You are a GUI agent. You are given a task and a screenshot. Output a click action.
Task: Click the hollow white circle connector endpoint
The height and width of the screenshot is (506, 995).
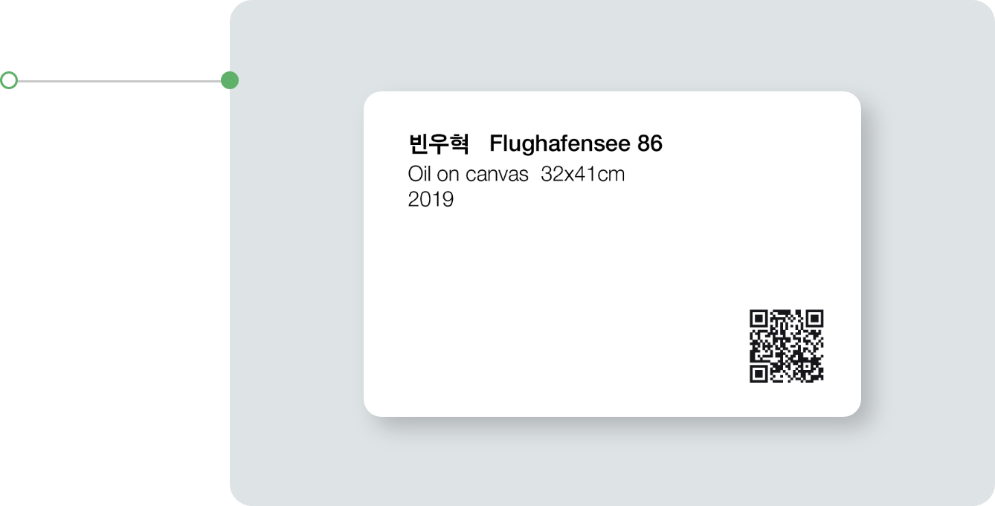pos(9,80)
